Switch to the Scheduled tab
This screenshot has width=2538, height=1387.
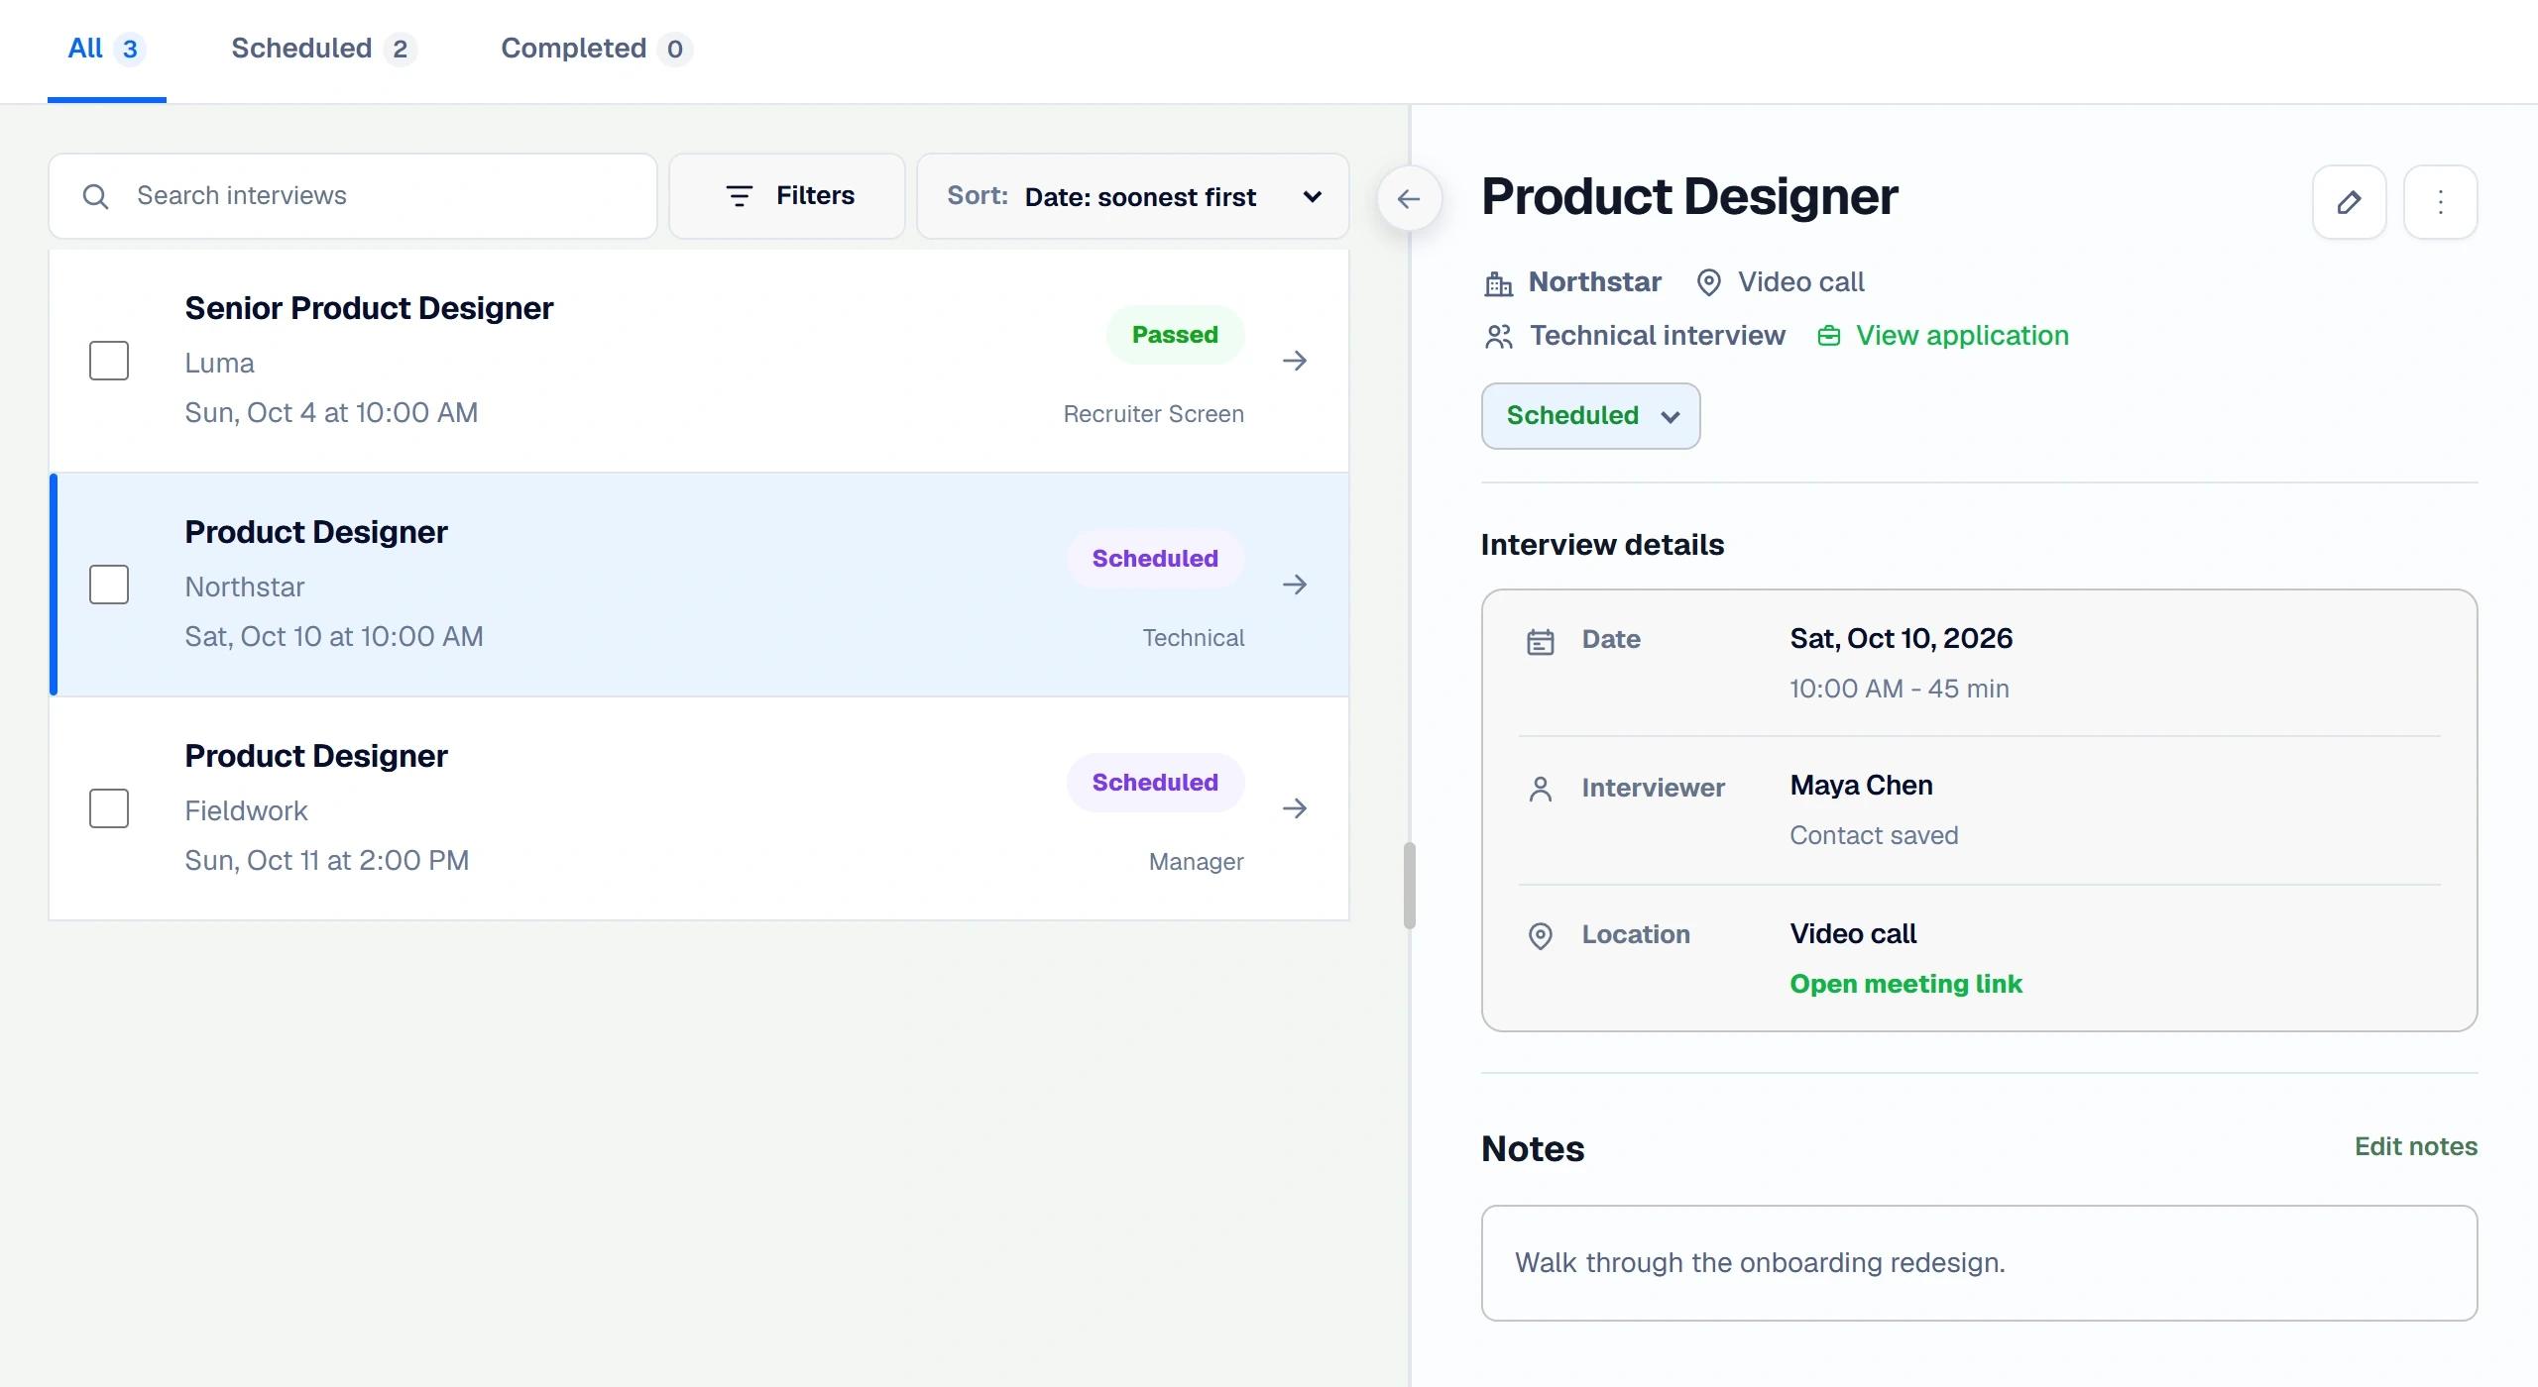[323, 49]
